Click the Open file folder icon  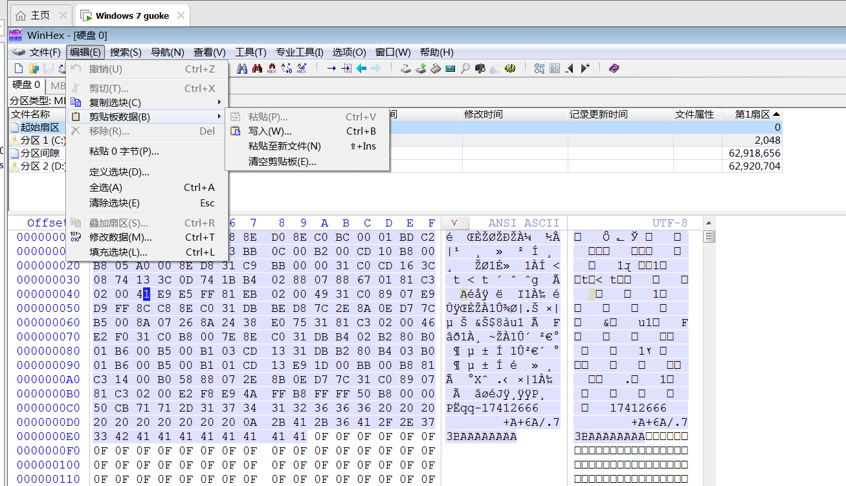point(34,68)
